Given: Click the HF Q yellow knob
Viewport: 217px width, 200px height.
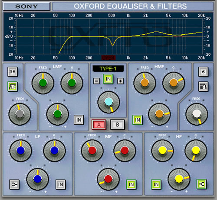Looking at the screenshot, I should tap(196, 150).
